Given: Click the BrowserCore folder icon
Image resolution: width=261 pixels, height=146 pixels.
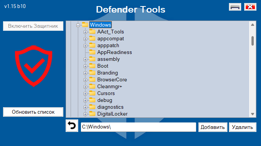Looking at the screenshot, I should [92, 79].
